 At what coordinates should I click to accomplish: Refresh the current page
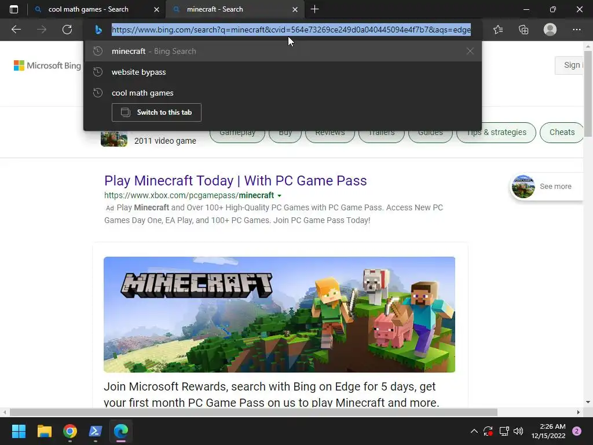tap(67, 30)
